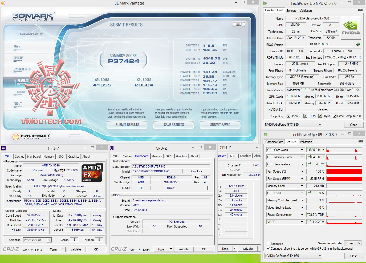
Task: Click the CPU score value 28684
Action: (144, 85)
